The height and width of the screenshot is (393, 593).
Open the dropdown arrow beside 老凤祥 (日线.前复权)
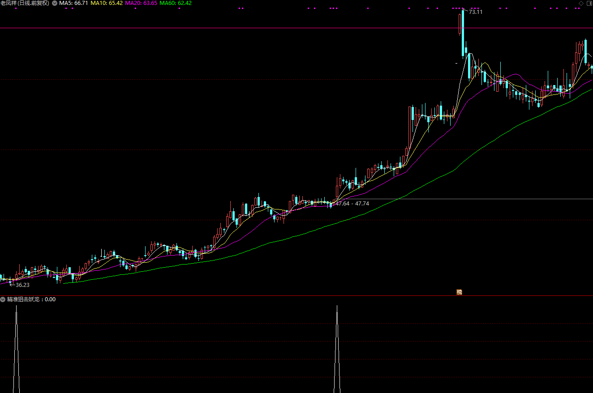tap(55, 3)
